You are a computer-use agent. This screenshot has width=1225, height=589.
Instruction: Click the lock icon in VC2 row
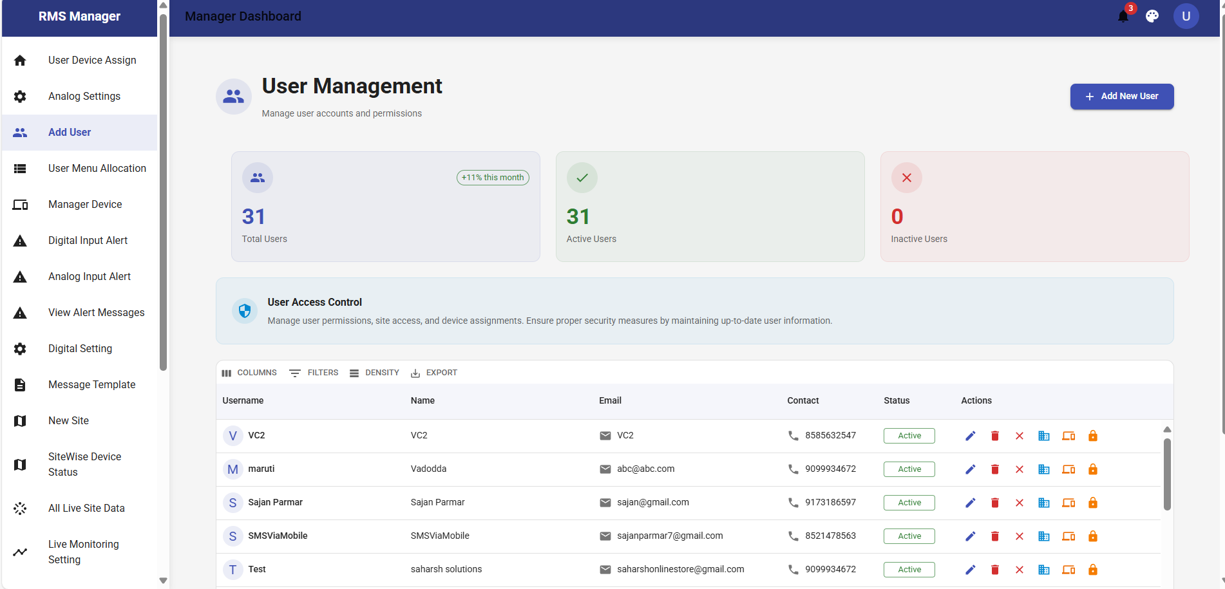1092,436
